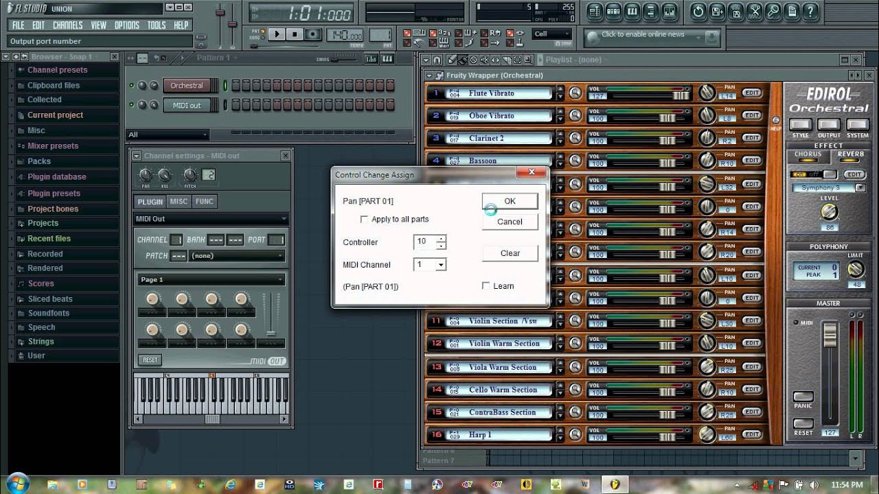
Task: Click magnifier icon on Clarinet 2 row
Action: click(575, 138)
